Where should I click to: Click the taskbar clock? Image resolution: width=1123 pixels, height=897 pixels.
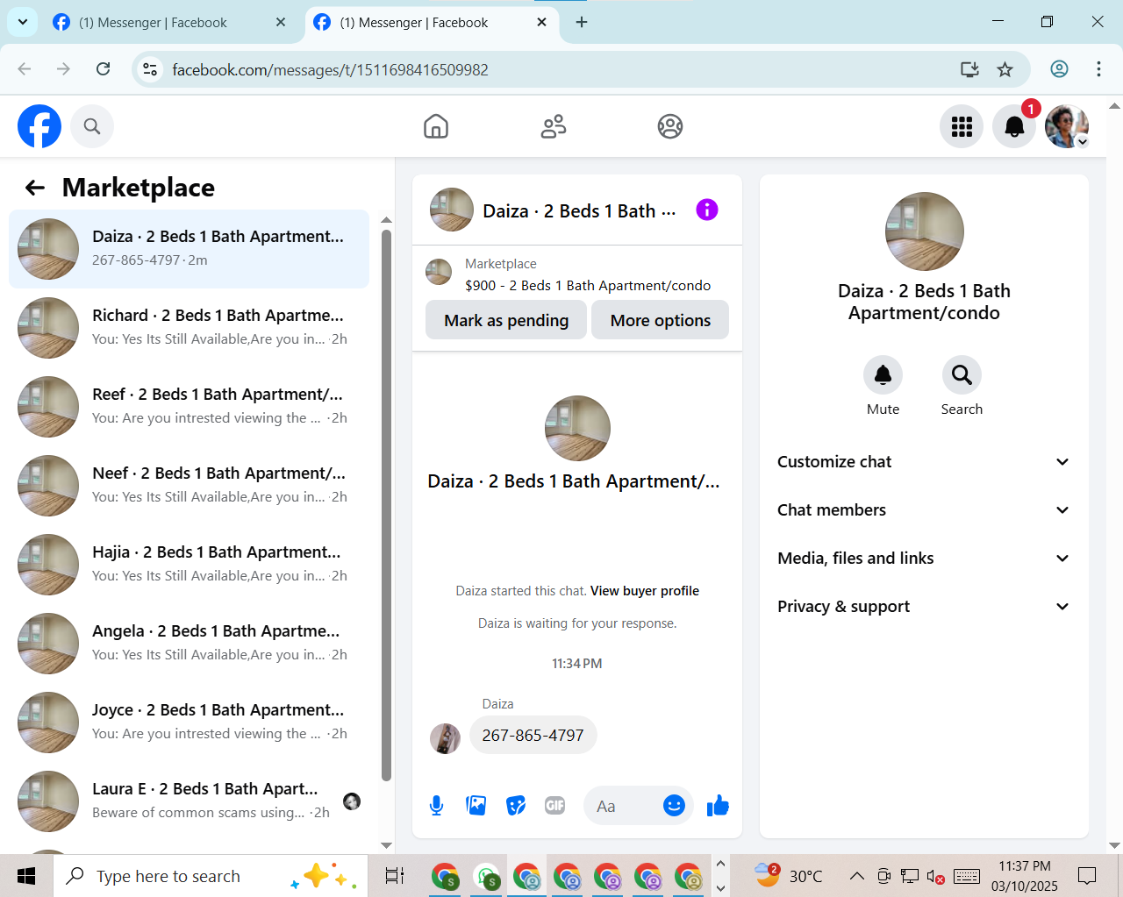point(1025,876)
